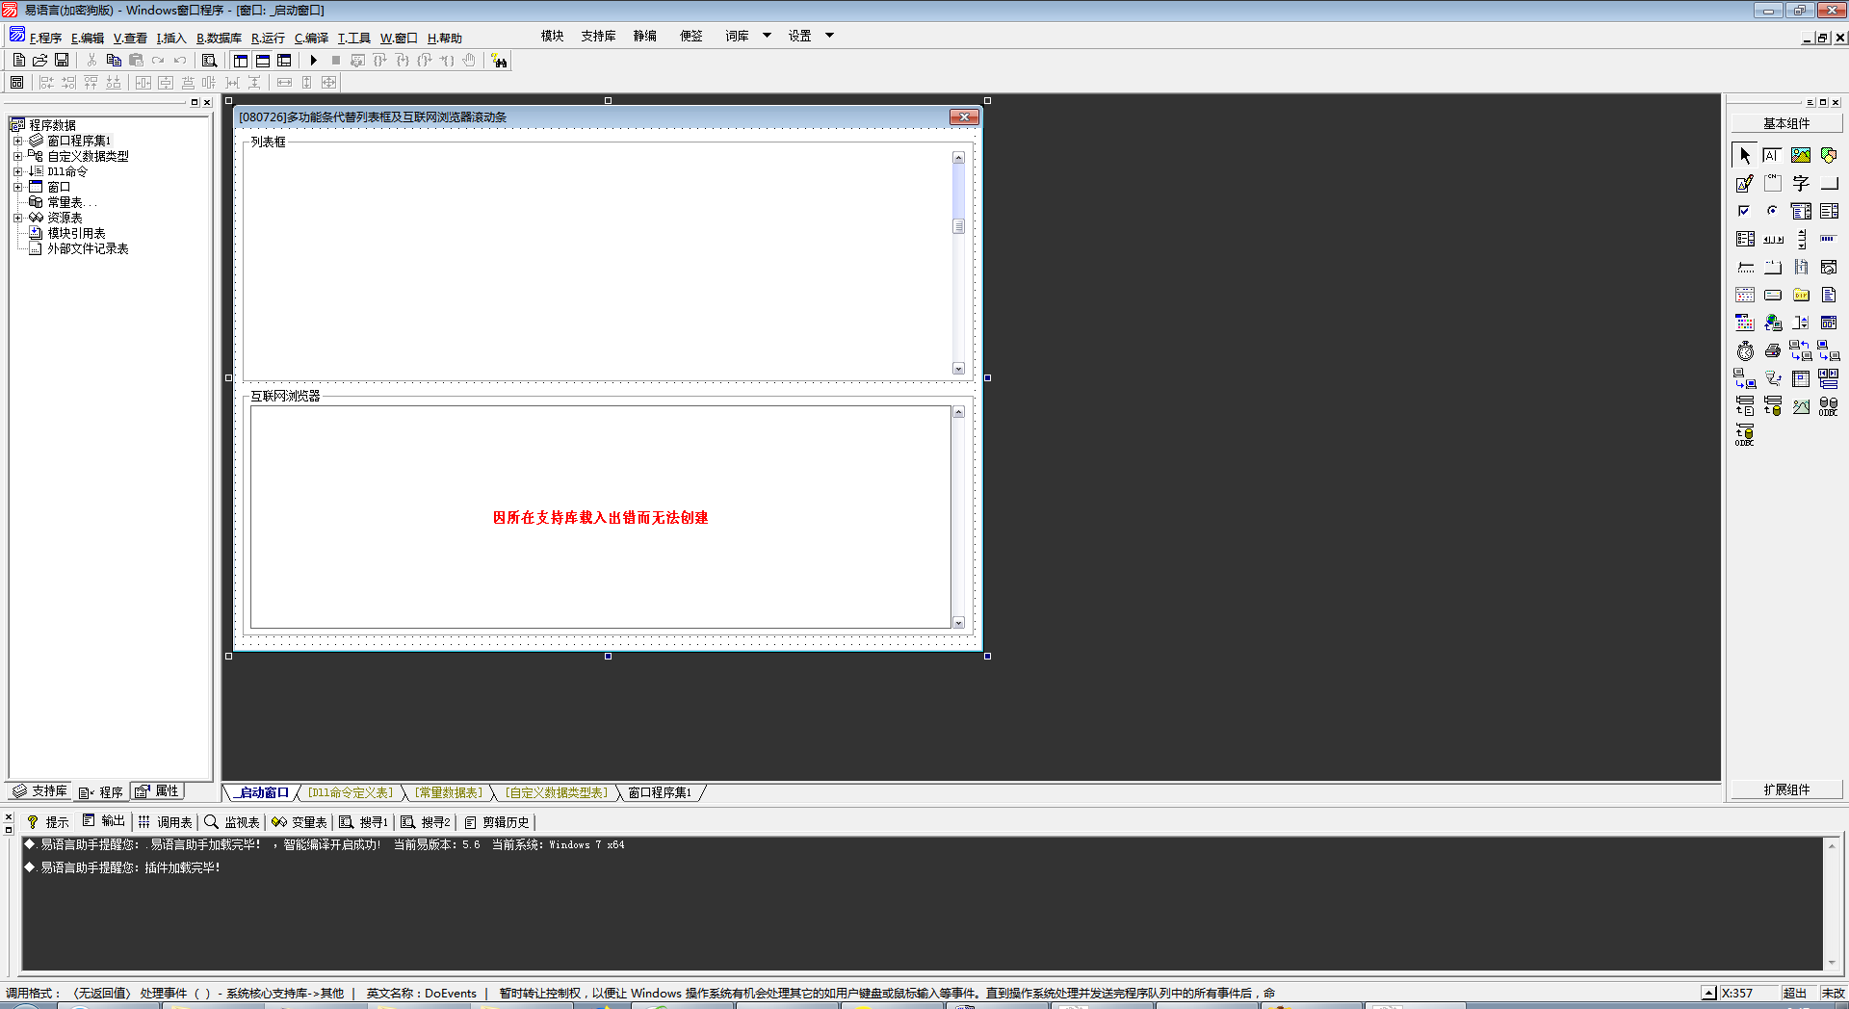Click the 基本组件 palette header button
The width and height of the screenshot is (1849, 1009).
pyautogui.click(x=1786, y=123)
